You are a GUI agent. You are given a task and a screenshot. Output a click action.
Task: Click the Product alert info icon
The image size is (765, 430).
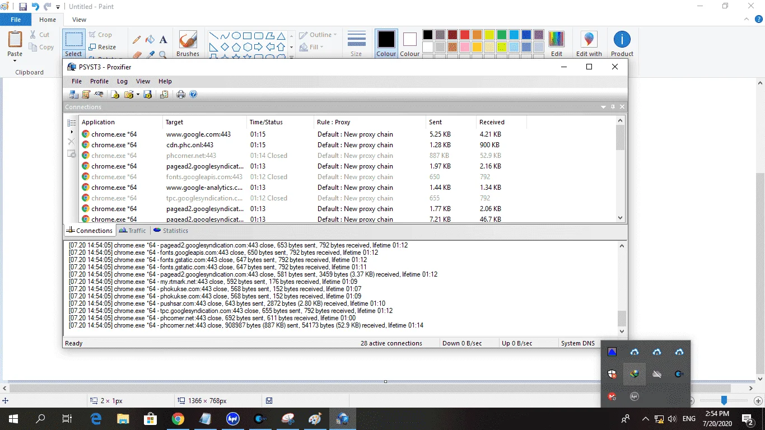pos(622,44)
